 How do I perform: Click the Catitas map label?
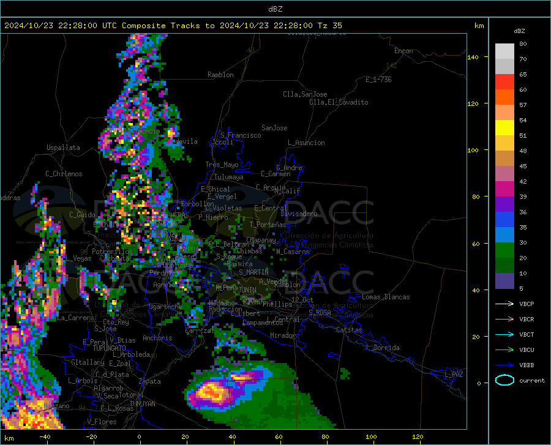[x=349, y=330]
